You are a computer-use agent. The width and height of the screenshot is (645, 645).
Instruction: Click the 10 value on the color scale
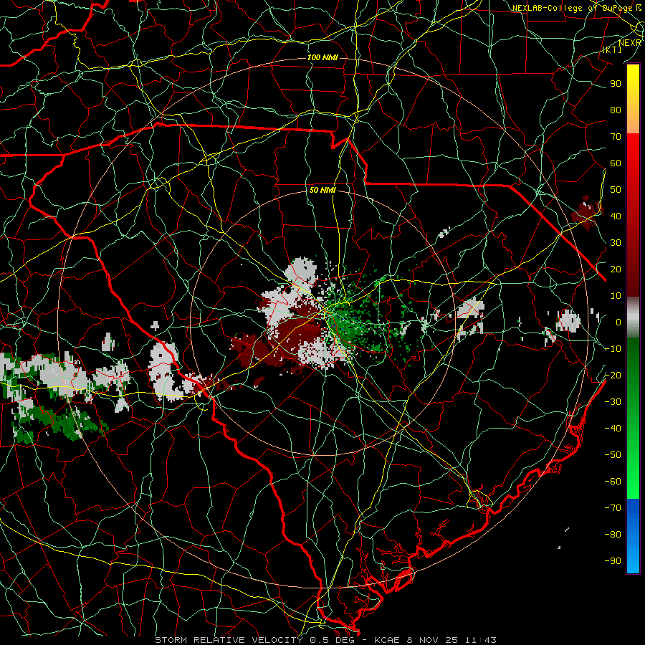click(616, 296)
